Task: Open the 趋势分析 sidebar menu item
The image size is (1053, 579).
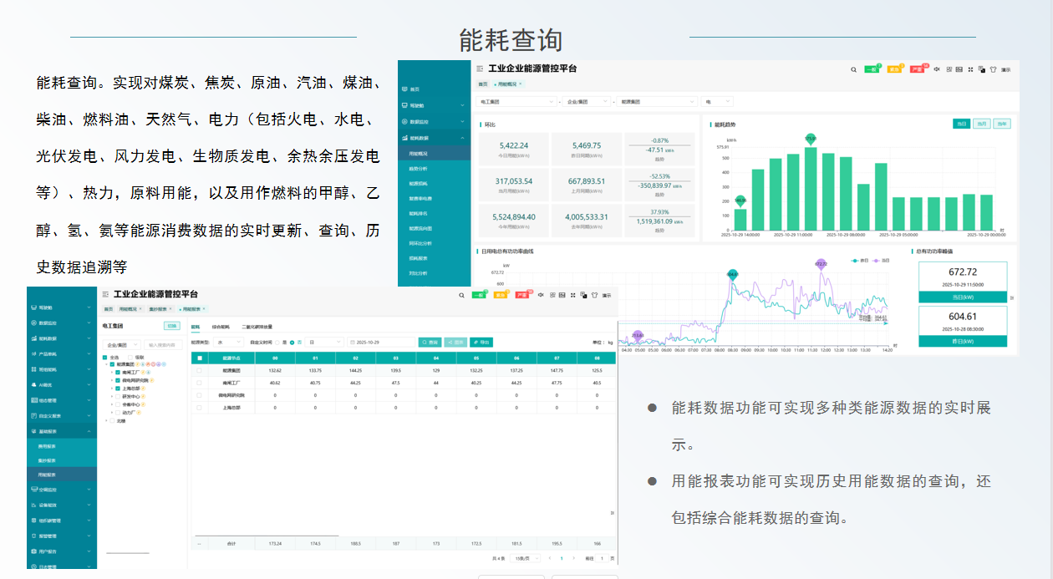Action: click(x=419, y=169)
